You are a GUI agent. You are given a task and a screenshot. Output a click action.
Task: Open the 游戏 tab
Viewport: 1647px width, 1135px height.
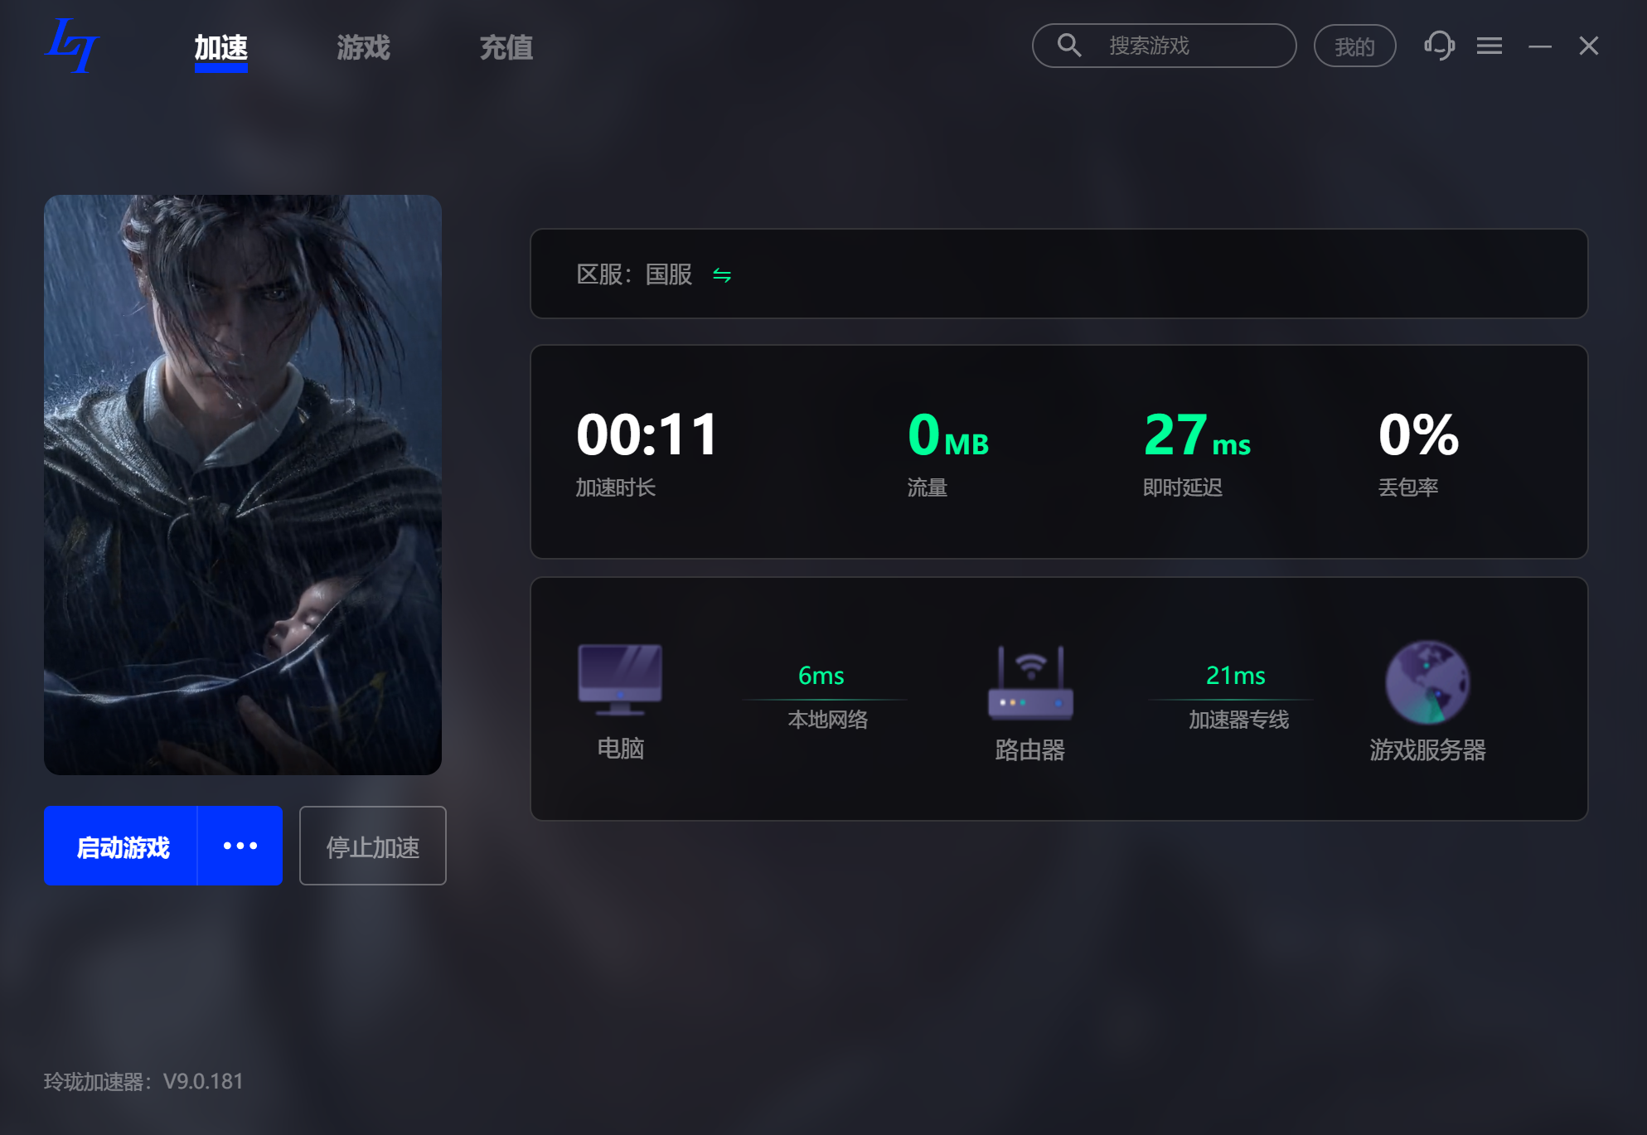tap(364, 48)
